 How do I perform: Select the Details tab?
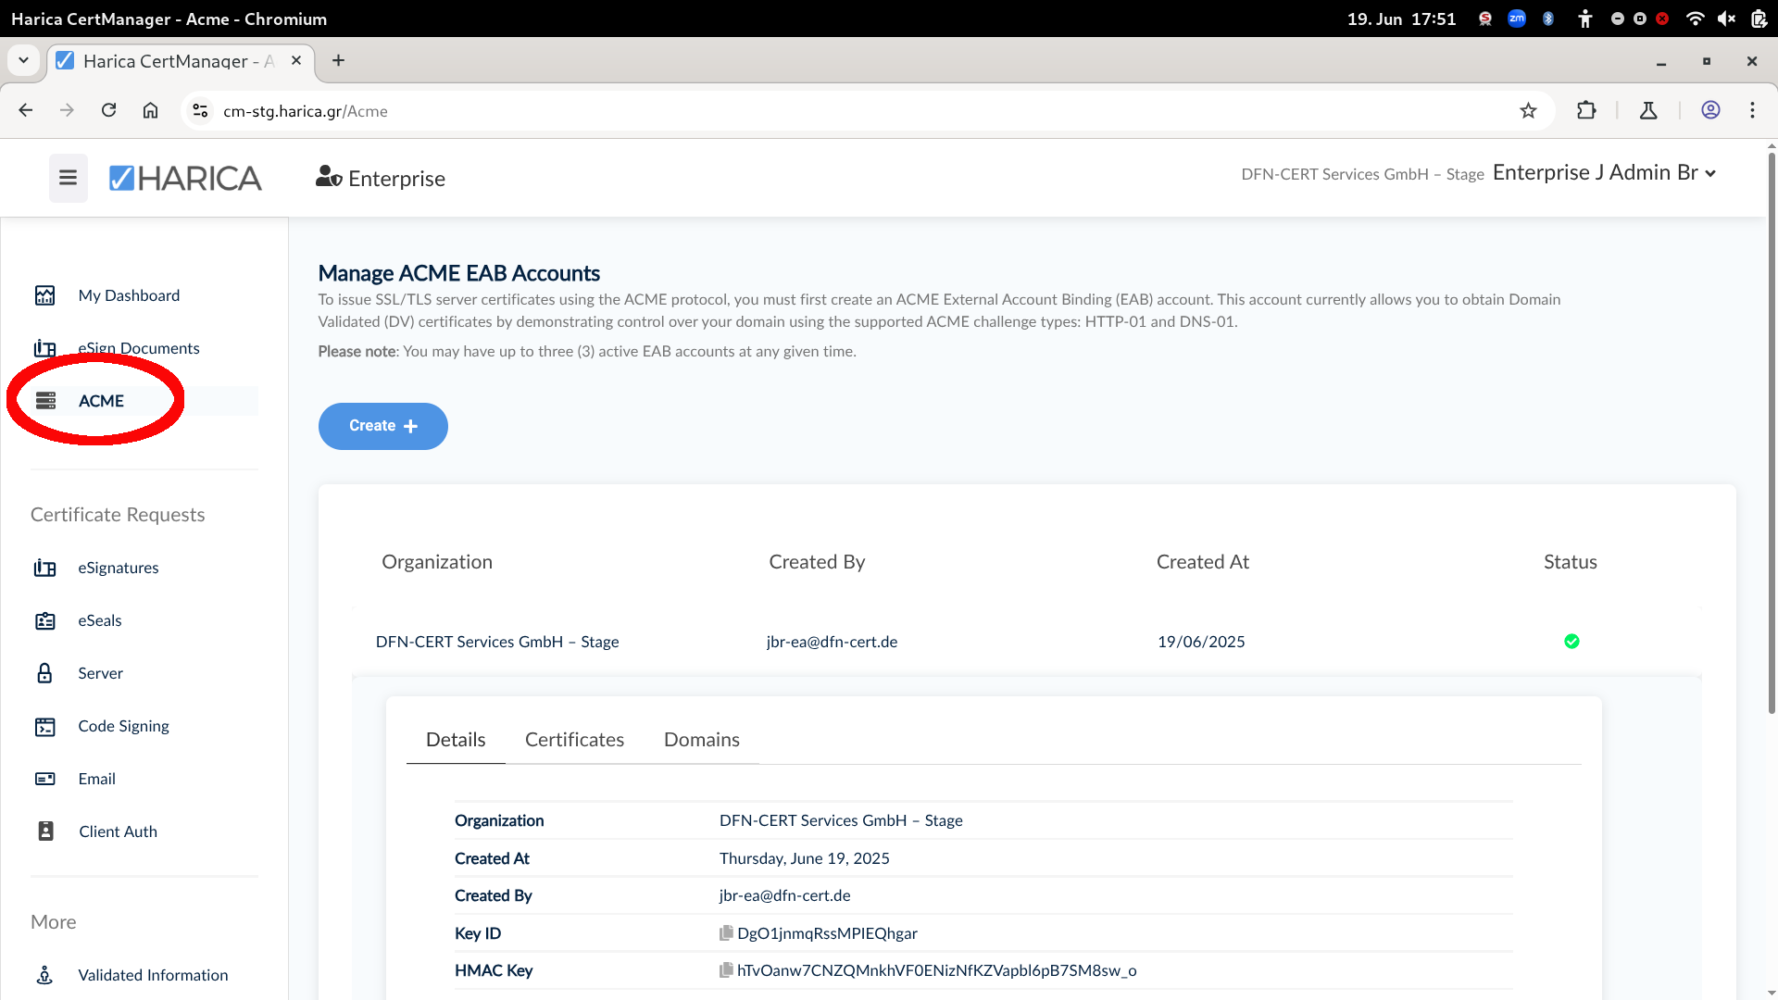456,740
